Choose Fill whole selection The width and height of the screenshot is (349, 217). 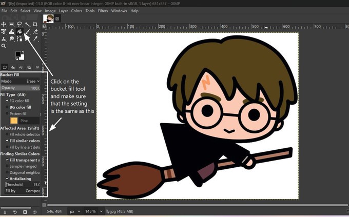[x=23, y=134]
